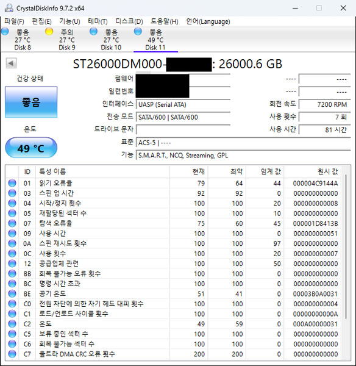Image resolution: width=356 pixels, height=366 pixels.
Task: Click the Disk 9 label in the disk bar
Action: pyautogui.click(x=67, y=48)
